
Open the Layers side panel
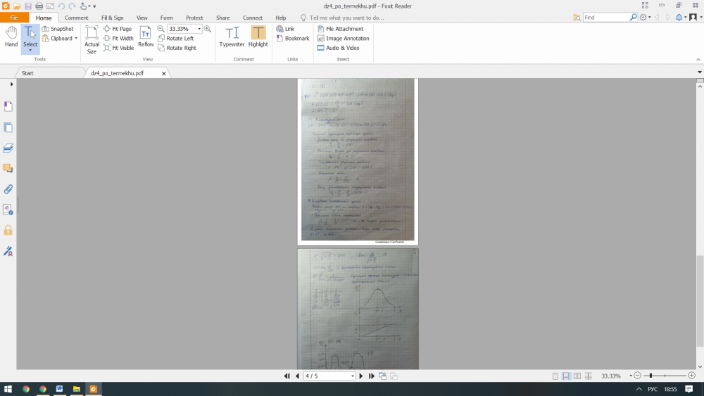click(8, 148)
